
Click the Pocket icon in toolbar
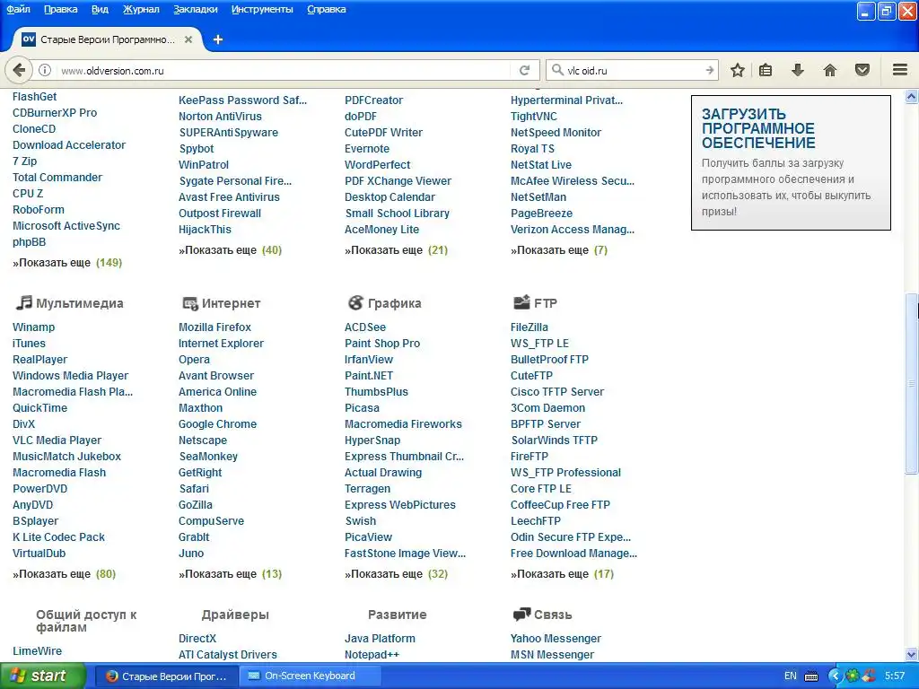[x=862, y=70]
